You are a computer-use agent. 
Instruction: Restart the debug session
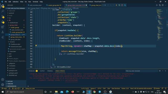click(x=119, y=5)
